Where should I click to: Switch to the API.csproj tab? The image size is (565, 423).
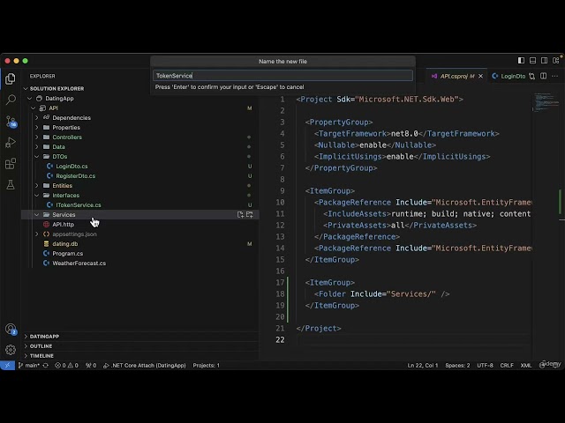[x=456, y=76]
